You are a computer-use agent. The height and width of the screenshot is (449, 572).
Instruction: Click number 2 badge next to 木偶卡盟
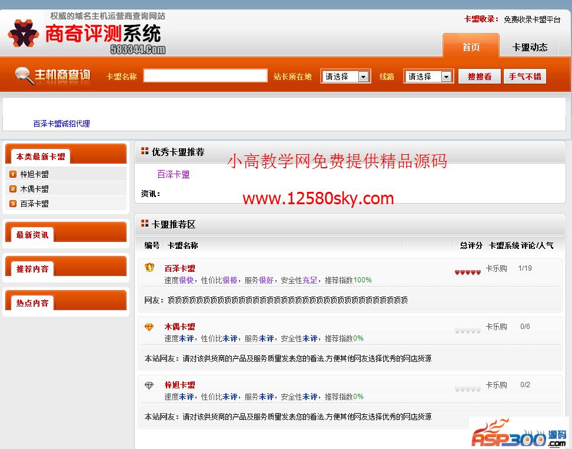pos(13,189)
